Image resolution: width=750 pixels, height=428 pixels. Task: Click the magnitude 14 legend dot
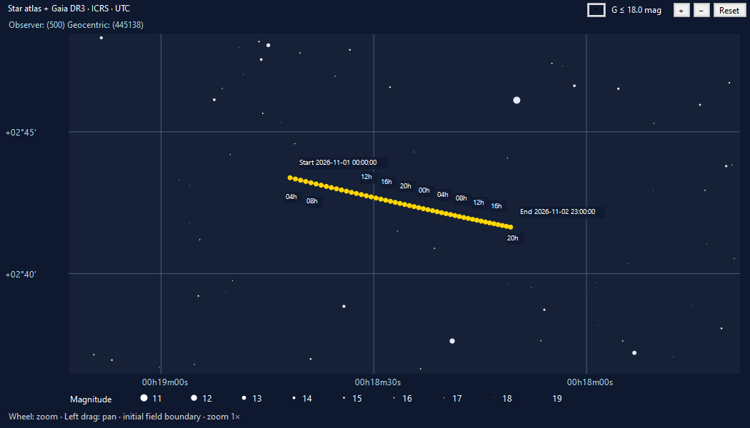[x=294, y=398]
